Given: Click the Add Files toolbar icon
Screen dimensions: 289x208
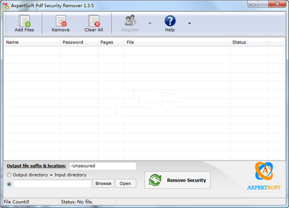Looking at the screenshot, I should point(25,21).
